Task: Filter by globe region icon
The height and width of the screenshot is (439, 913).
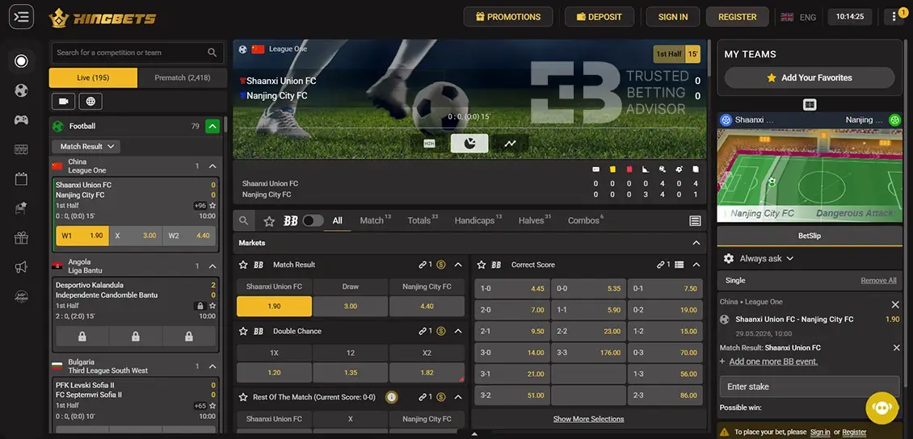Action: click(x=90, y=102)
